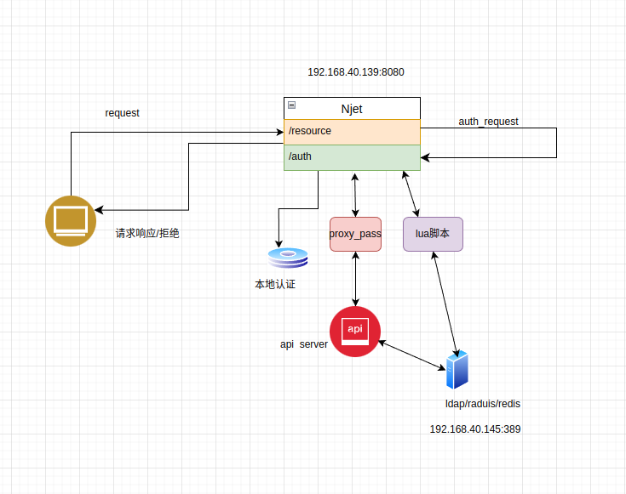Viewport: 626px width, 494px height.
Task: Collapse the Njet container with minus icon
Action: [292, 105]
